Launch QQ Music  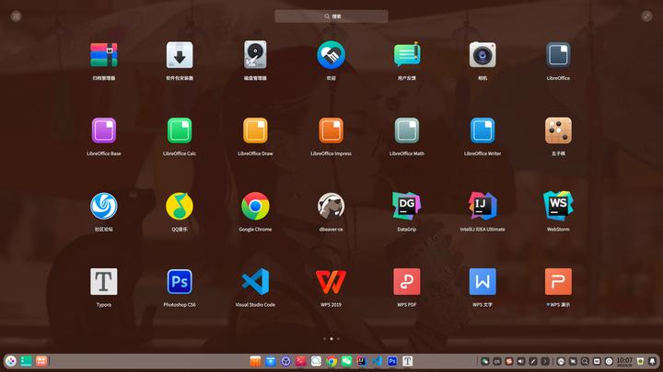pyautogui.click(x=180, y=207)
